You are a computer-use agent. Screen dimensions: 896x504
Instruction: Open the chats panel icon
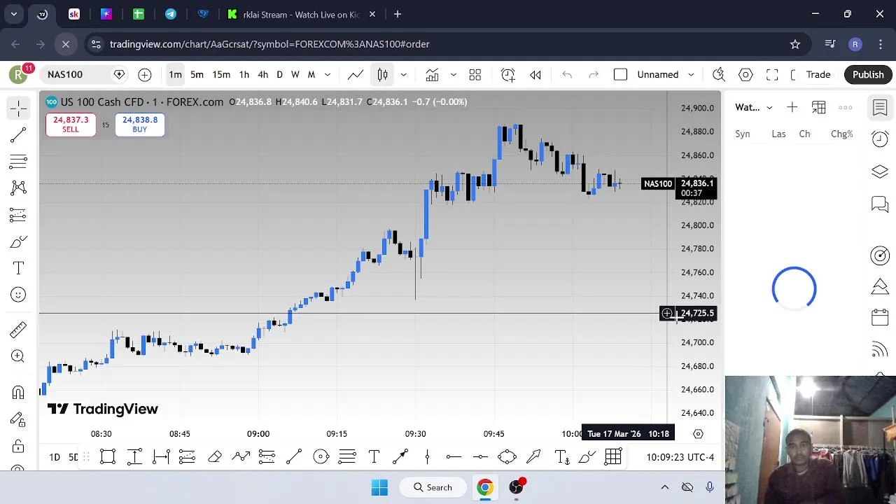click(880, 204)
